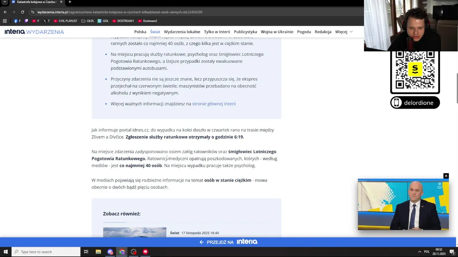Click the QR code in stream overlay

pyautogui.click(x=415, y=69)
